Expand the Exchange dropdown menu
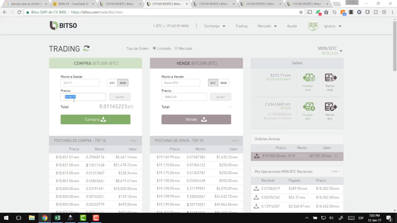This screenshot has width=397, height=223. (215, 26)
